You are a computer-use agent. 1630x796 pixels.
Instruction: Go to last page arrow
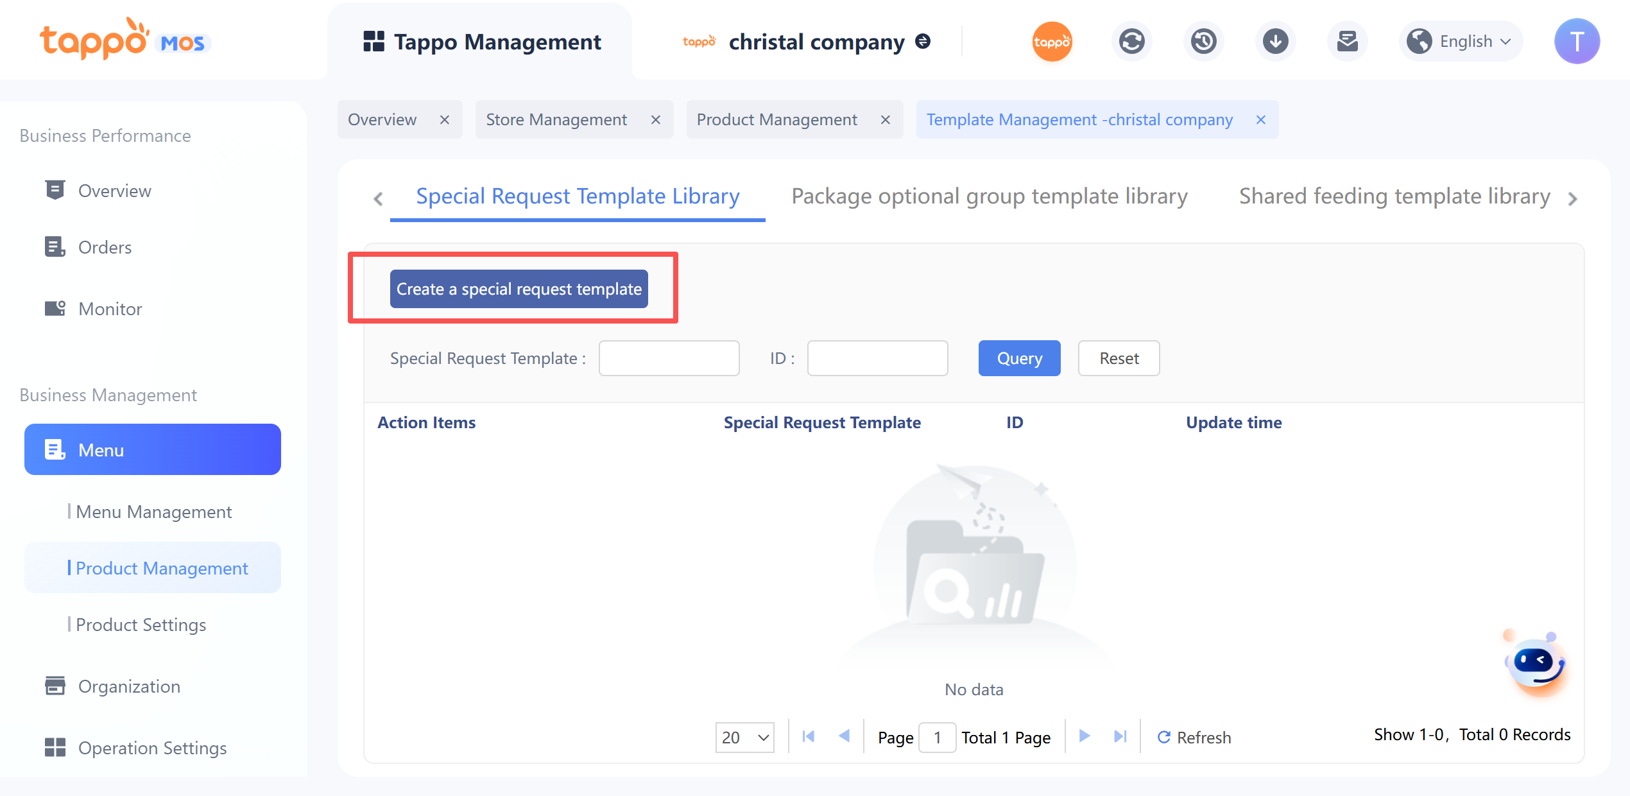click(x=1120, y=736)
